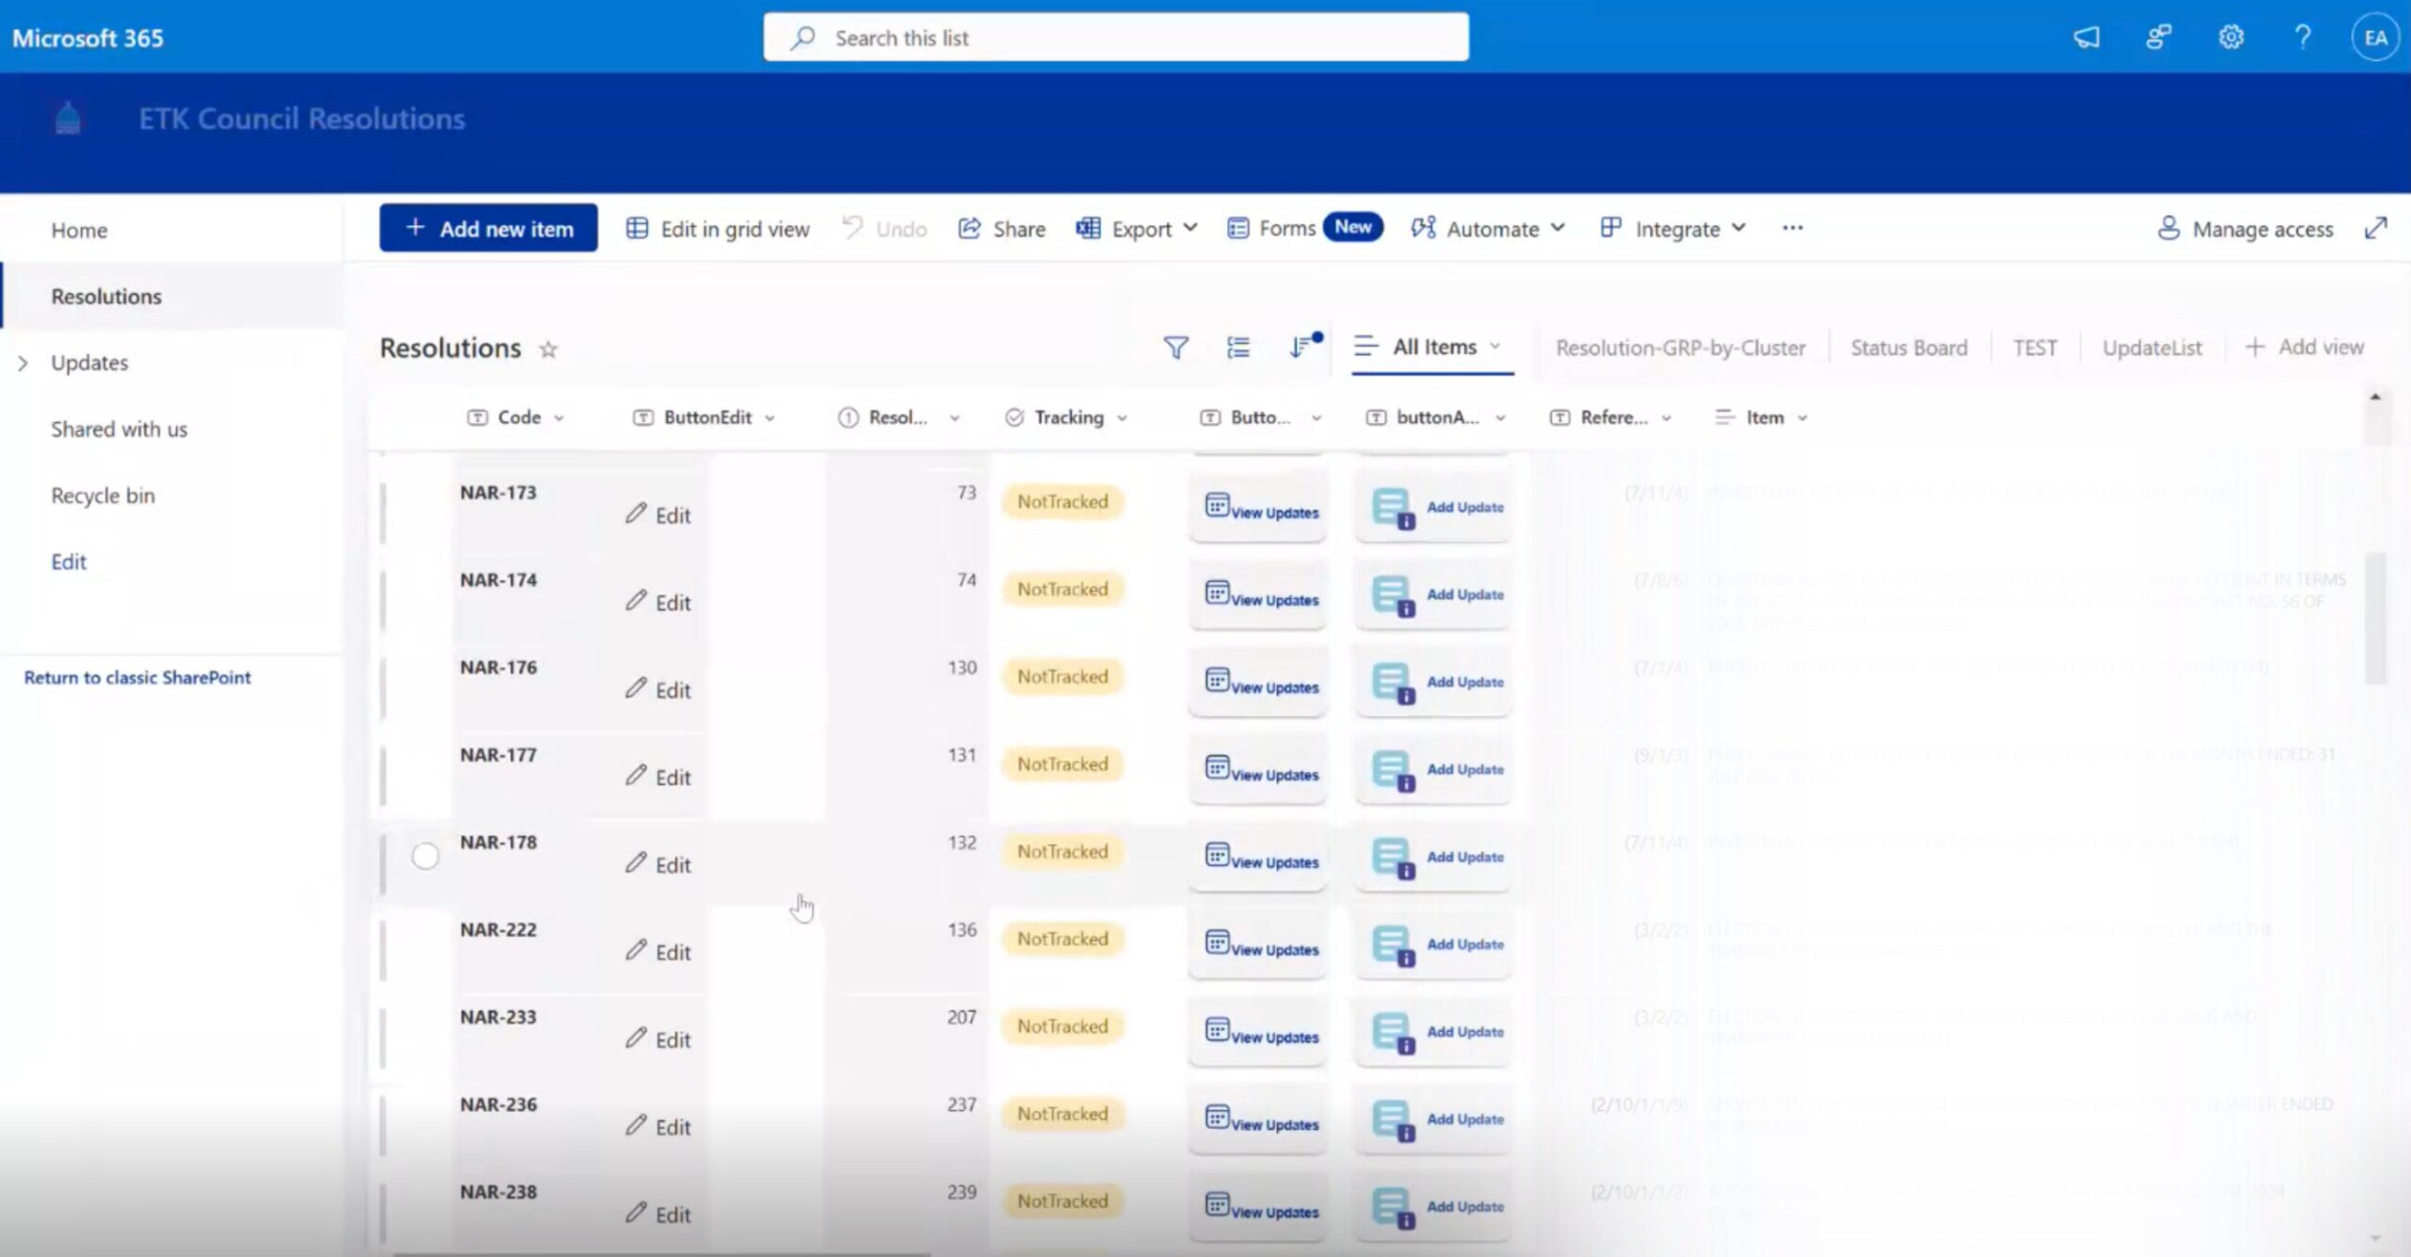Click the sort icon with blue dot
The width and height of the screenshot is (2411, 1257).
1302,347
